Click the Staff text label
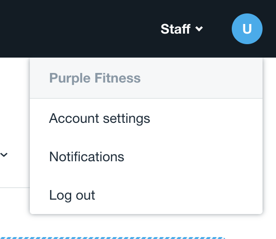 [x=176, y=29]
